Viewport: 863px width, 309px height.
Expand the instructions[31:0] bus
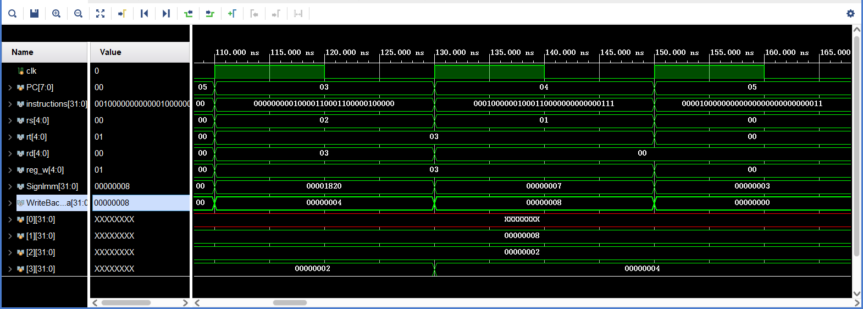tap(10, 104)
